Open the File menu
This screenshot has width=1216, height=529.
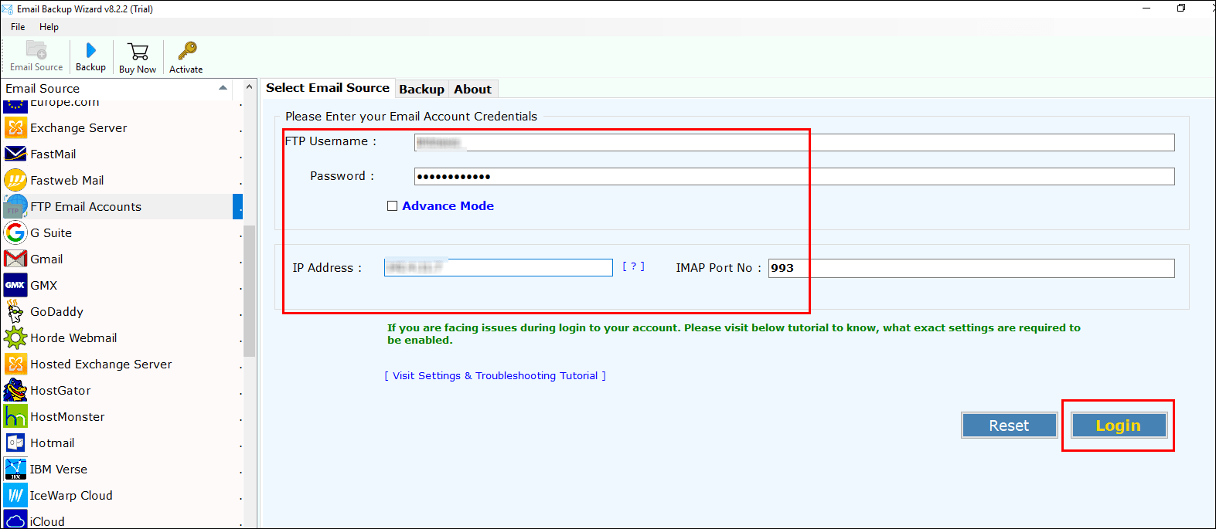point(18,26)
